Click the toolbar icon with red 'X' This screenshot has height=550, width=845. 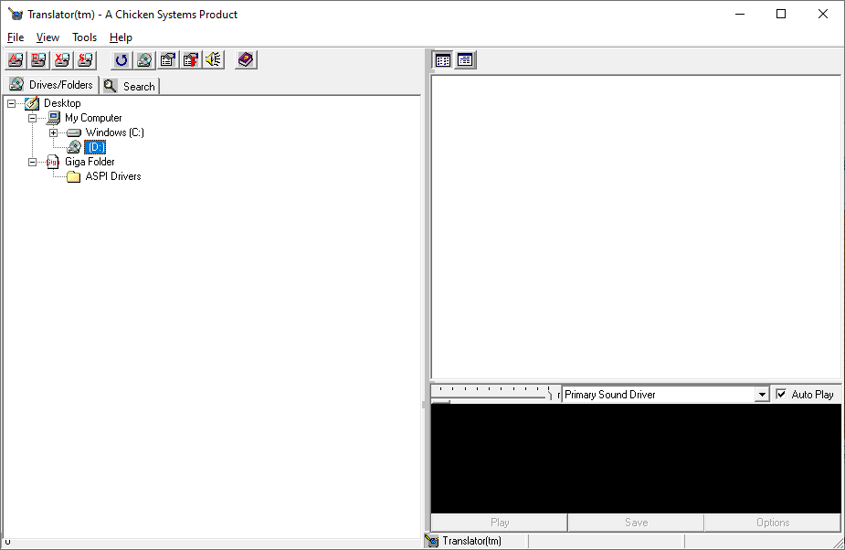(61, 60)
